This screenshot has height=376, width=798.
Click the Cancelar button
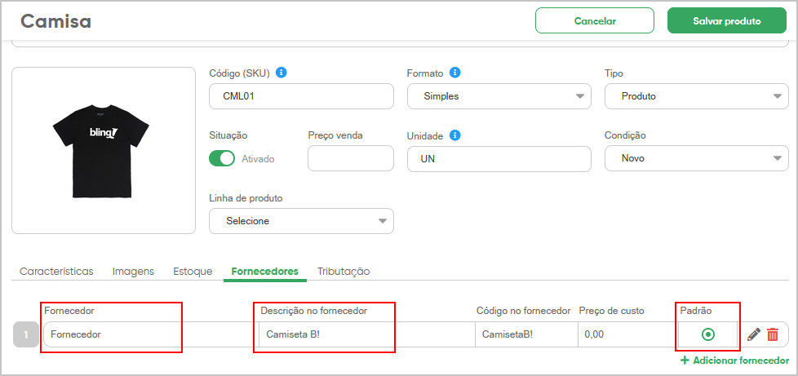pos(595,21)
